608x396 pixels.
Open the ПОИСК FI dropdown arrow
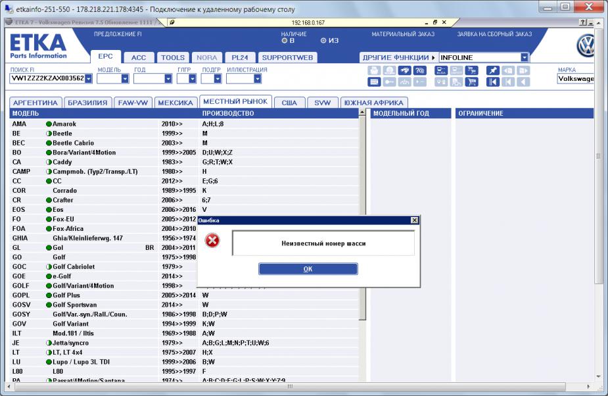(x=89, y=79)
